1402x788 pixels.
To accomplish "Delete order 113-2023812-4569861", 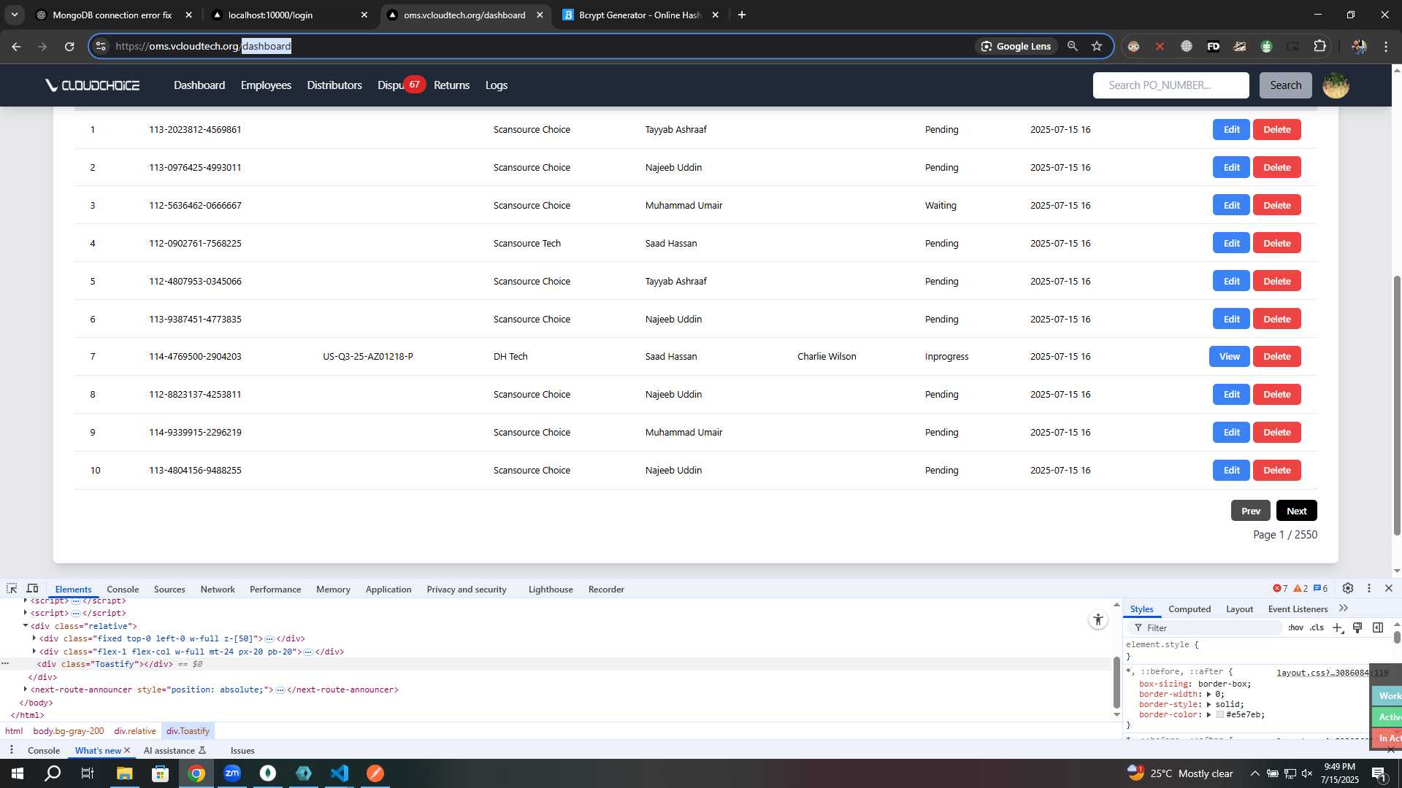I will click(1277, 130).
